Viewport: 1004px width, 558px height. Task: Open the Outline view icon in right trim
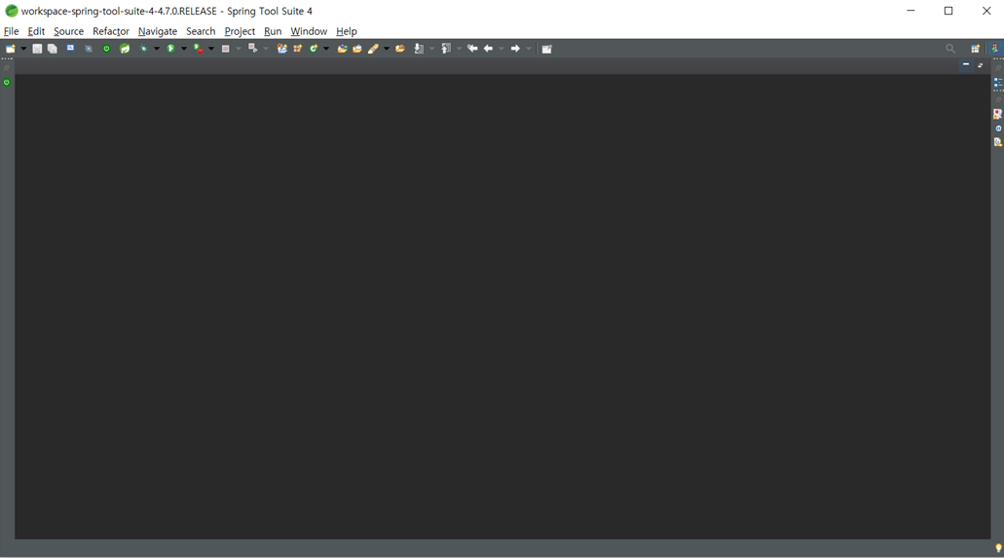coord(997,83)
